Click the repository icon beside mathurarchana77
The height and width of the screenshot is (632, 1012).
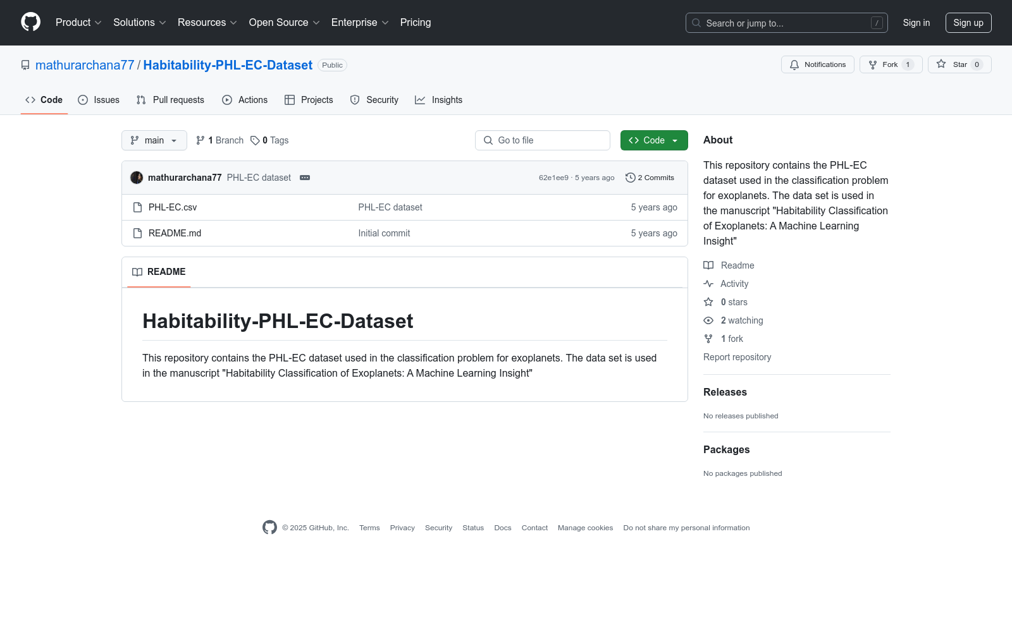pos(25,65)
